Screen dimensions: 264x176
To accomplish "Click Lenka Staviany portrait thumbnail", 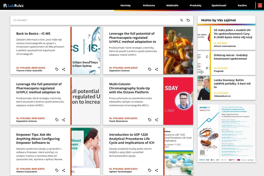I will [204, 88].
